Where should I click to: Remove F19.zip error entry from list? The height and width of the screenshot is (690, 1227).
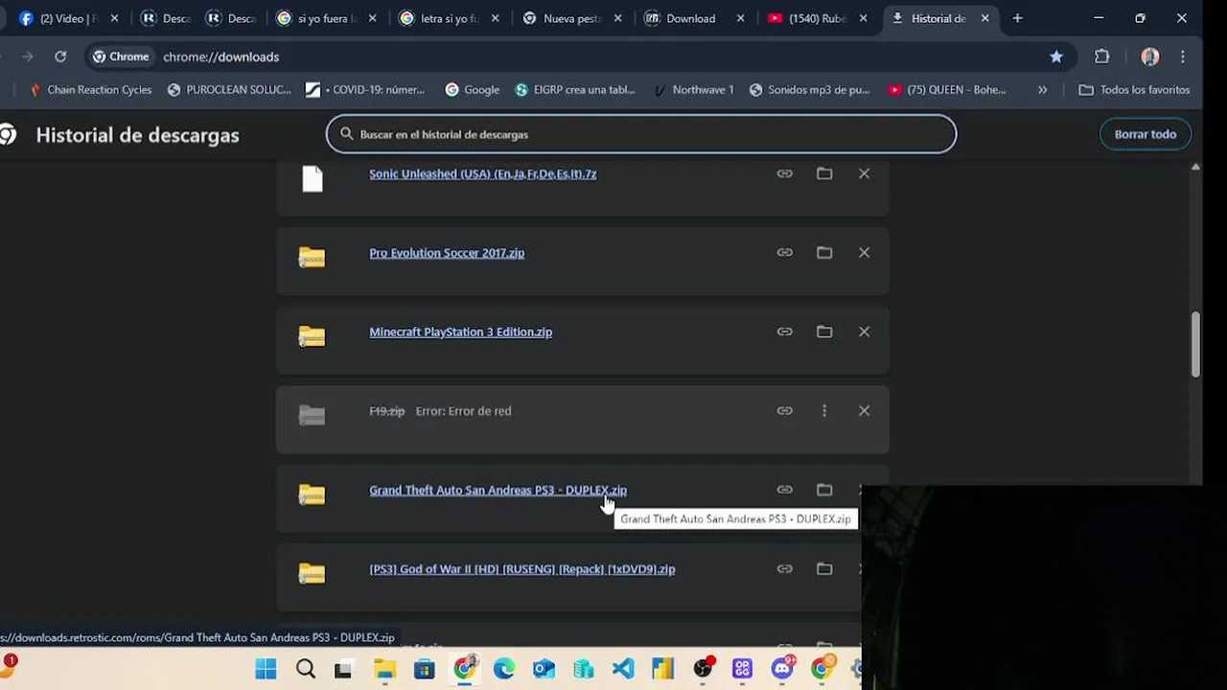(x=864, y=411)
